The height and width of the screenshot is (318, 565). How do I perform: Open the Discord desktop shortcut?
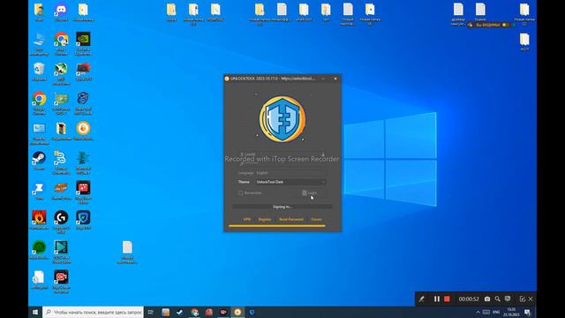(x=61, y=11)
